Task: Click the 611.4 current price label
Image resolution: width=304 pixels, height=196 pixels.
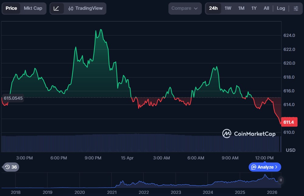Action: tap(288, 122)
